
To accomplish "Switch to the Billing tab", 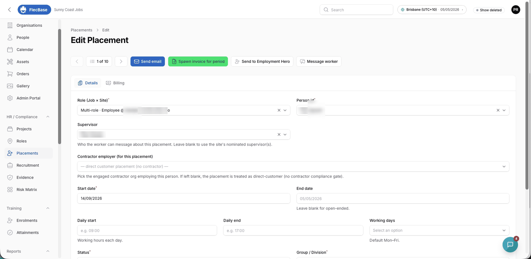I will (115, 83).
